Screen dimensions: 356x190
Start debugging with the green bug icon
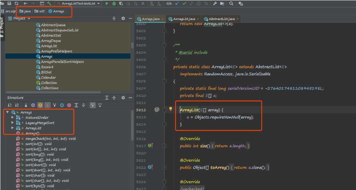click(x=114, y=3)
